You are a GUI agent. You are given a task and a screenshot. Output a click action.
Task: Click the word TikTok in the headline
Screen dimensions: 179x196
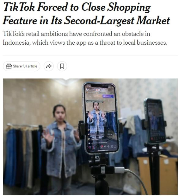point(19,7)
